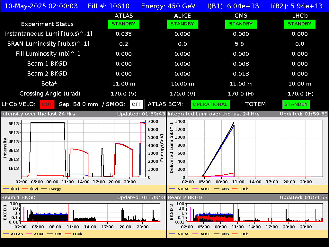This screenshot has height=247, width=329.
Task: Click the LHCb legend entry in Beam 1 BKGD chart
Action: 74,234
